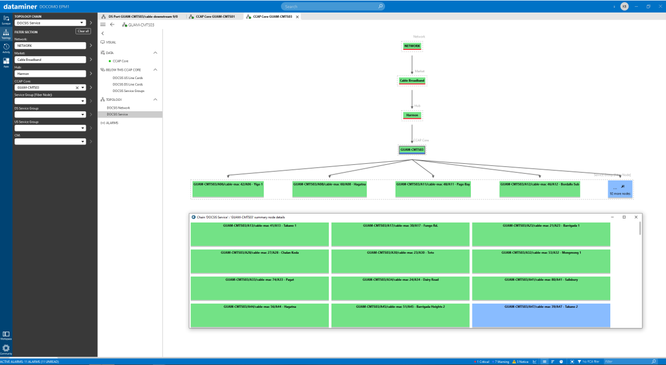Open the Topology module in sidebar
The image size is (666, 365).
(6, 34)
